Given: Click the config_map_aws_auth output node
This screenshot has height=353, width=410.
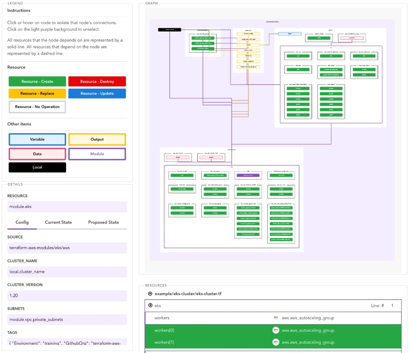Looking at the screenshot, I should (247, 39).
